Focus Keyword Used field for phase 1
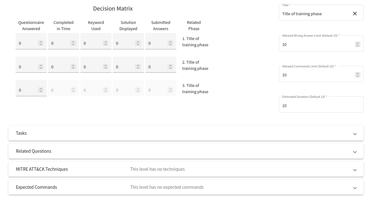372x199 pixels. 92,43
